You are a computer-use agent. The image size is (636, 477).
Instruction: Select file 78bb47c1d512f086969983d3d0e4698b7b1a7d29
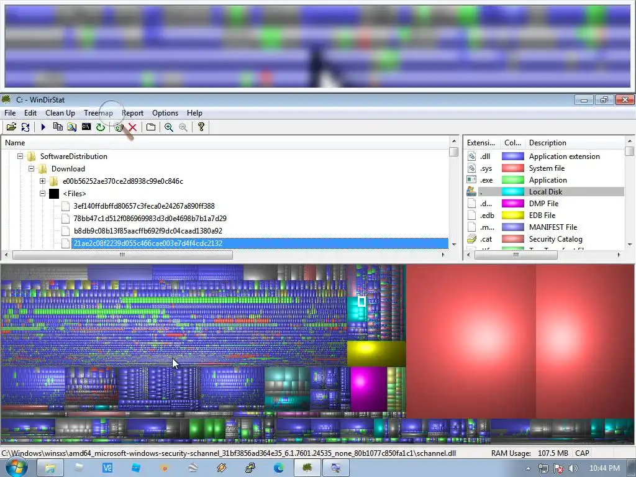(150, 218)
